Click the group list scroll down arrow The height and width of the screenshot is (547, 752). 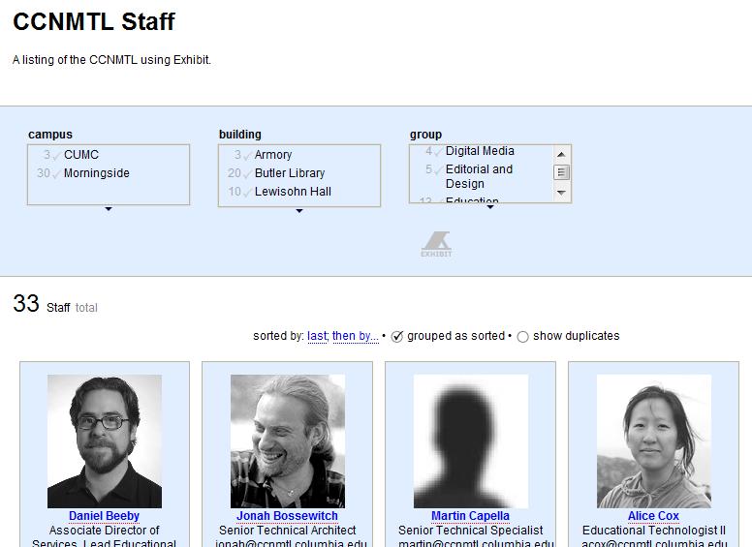tap(561, 193)
